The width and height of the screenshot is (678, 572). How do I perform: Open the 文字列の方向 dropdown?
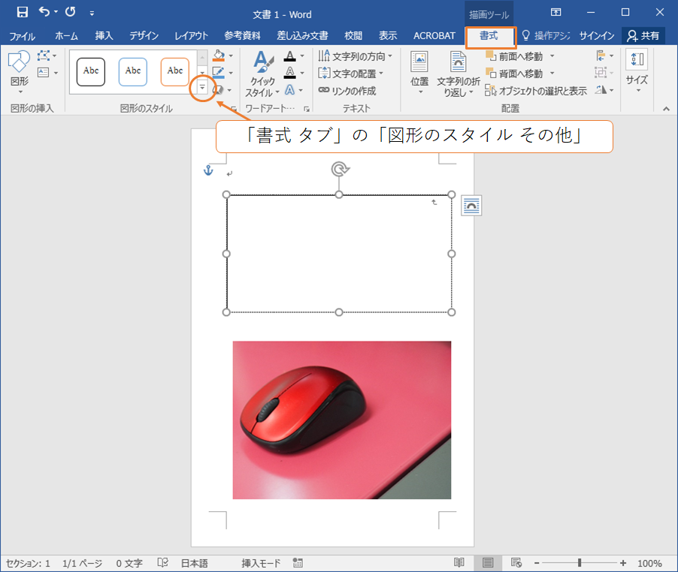pyautogui.click(x=351, y=56)
